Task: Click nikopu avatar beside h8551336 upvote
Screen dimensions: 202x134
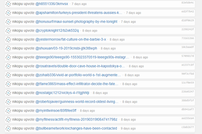Action: click(x=8, y=4)
